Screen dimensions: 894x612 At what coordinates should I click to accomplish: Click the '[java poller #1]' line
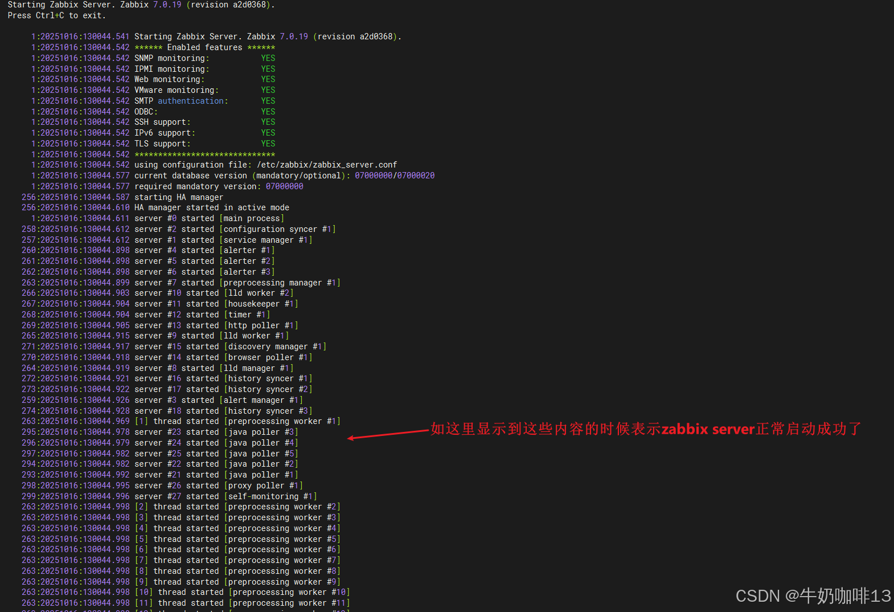click(160, 475)
